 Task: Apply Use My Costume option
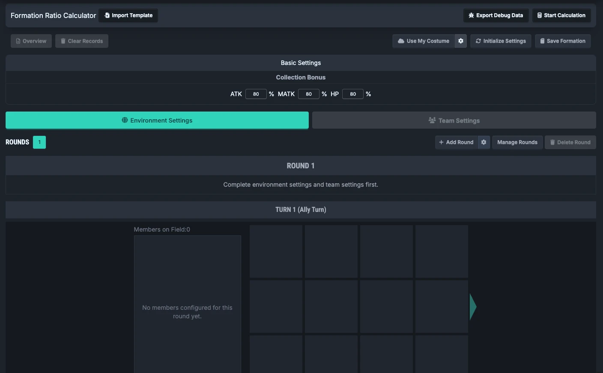(x=424, y=41)
